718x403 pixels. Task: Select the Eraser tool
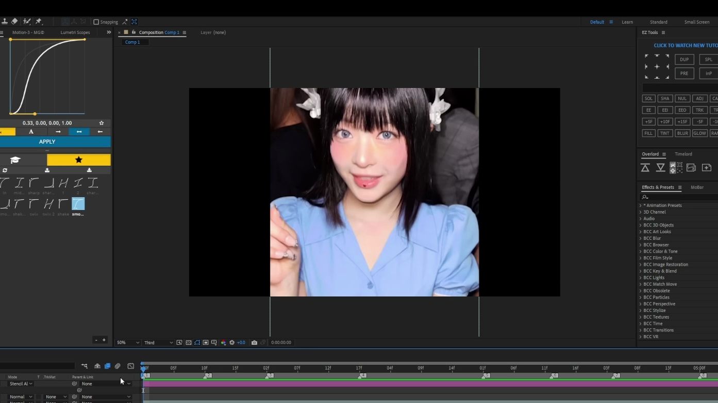click(14, 22)
